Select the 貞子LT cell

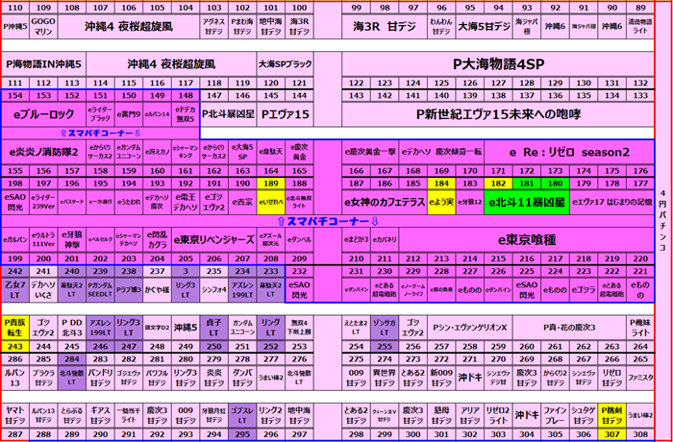213,328
